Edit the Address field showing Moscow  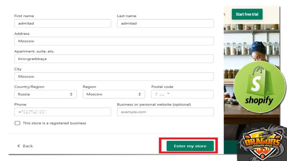(114, 41)
